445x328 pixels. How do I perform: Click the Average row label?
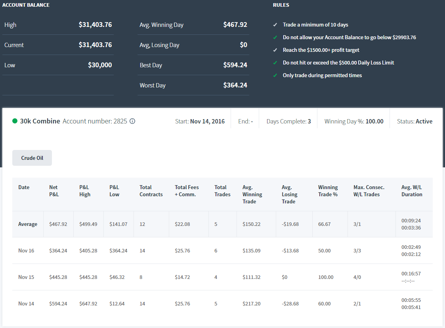pos(28,224)
